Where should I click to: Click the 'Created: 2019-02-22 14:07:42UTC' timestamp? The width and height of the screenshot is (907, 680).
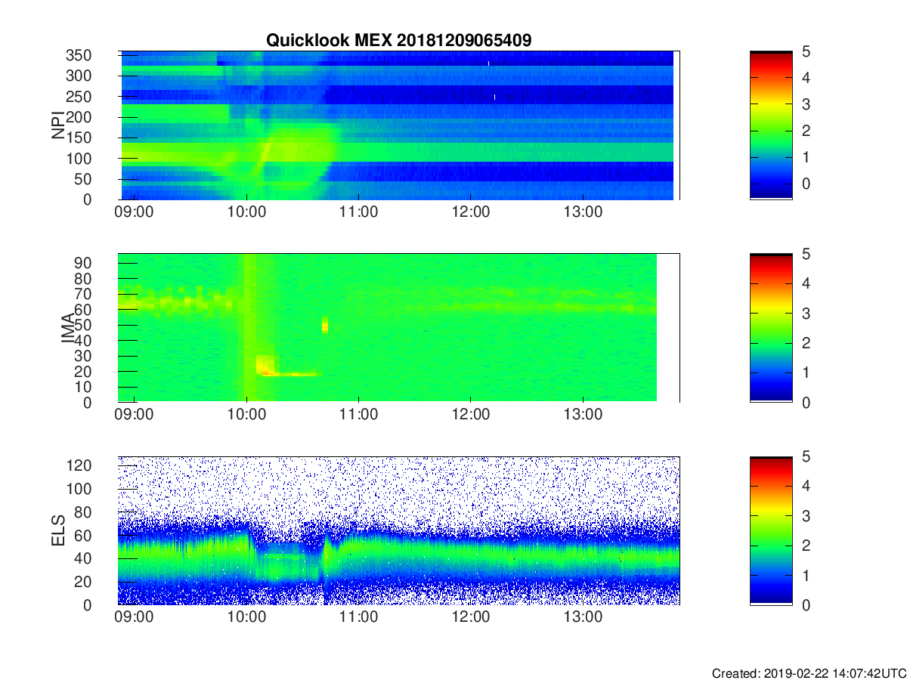pos(809,673)
